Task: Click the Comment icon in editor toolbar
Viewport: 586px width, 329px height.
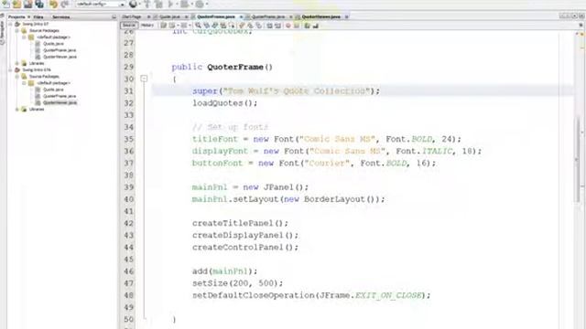Action: click(x=308, y=26)
